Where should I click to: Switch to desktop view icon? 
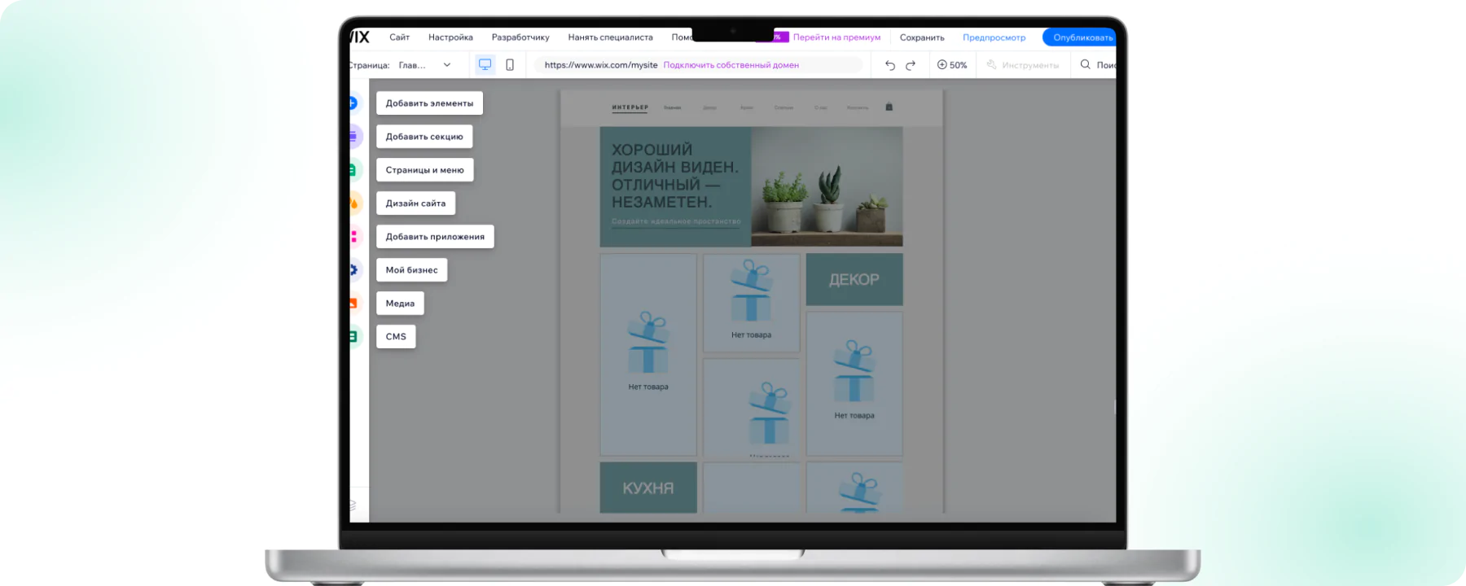tap(485, 64)
